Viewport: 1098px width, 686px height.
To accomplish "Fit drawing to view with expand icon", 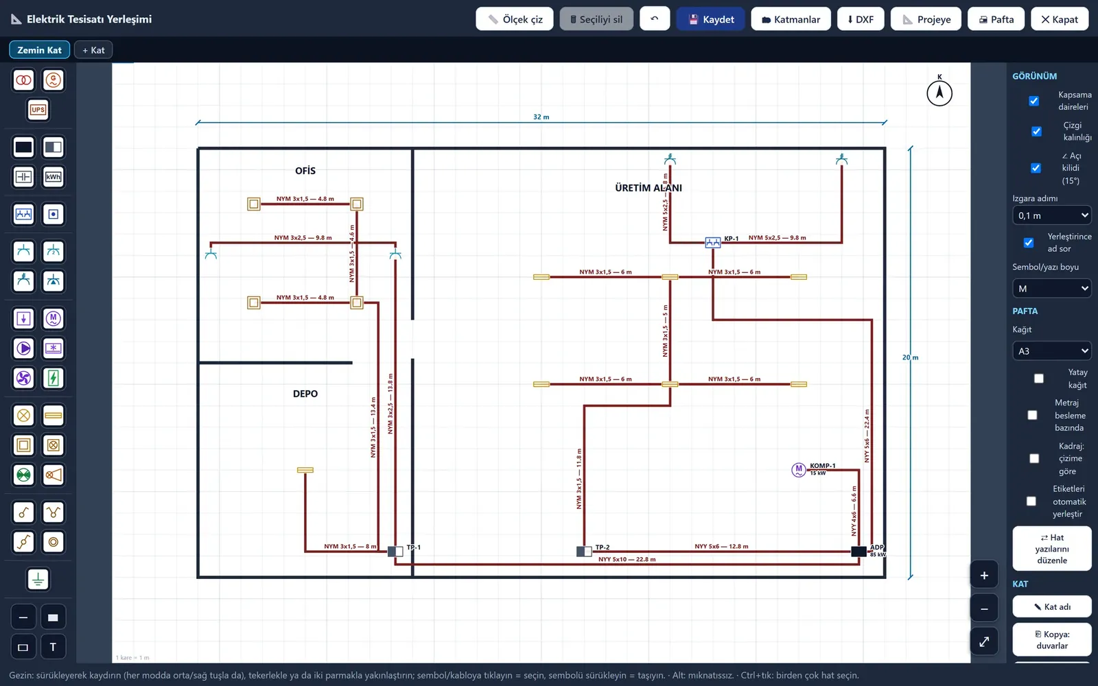I will click(984, 641).
